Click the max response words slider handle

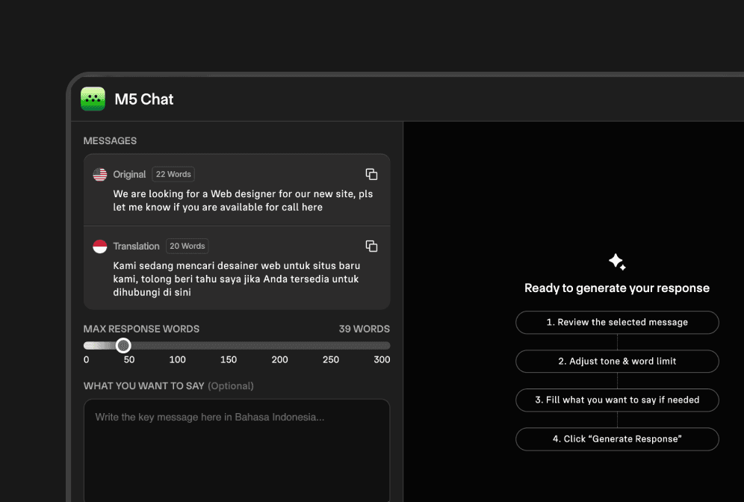(x=124, y=345)
